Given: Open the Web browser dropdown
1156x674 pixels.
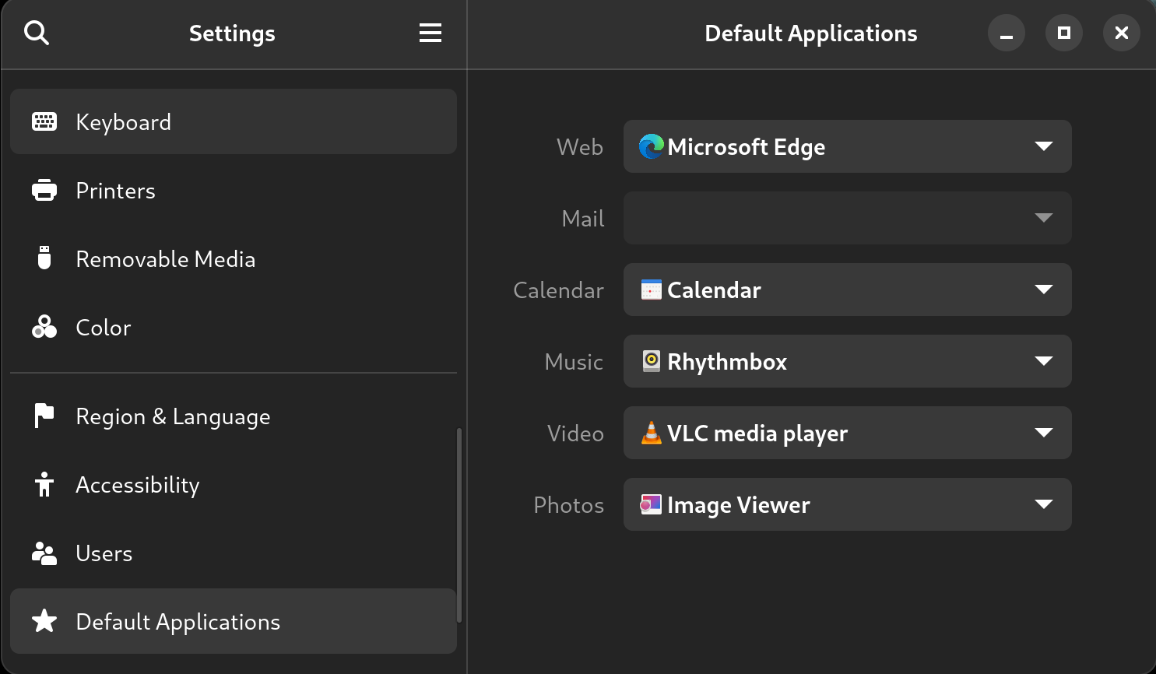Looking at the screenshot, I should click(847, 146).
